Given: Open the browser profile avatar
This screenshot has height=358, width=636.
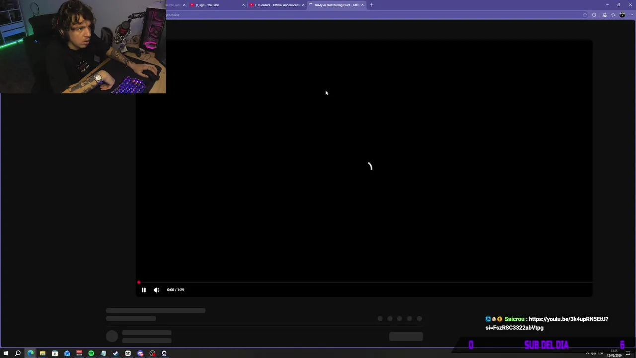Looking at the screenshot, I should tap(622, 15).
